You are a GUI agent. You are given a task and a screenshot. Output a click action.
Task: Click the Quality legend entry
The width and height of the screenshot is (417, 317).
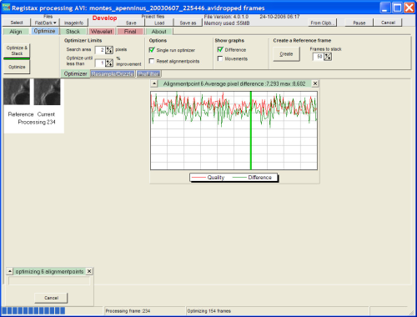point(208,178)
